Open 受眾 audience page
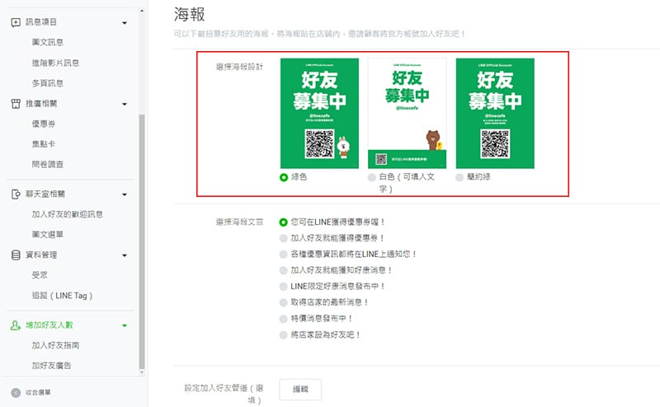This screenshot has height=407, width=660. tap(40, 275)
